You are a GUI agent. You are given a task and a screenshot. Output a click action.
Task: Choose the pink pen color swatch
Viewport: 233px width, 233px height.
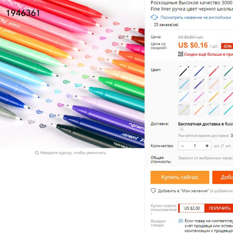(199, 97)
